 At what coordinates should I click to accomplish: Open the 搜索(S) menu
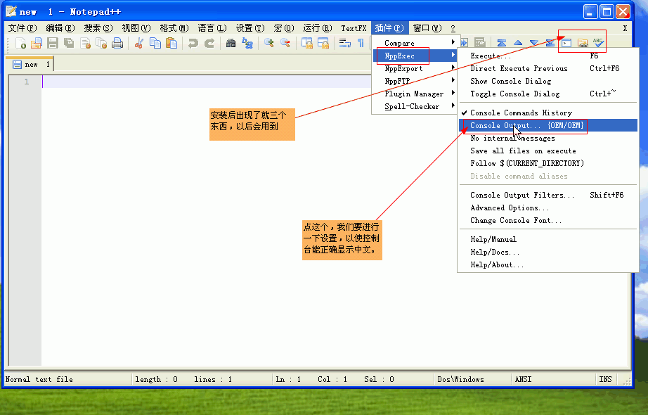pos(98,28)
